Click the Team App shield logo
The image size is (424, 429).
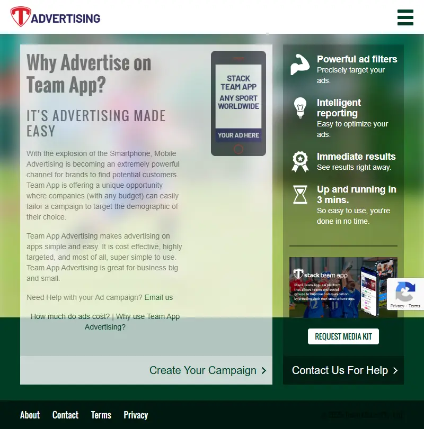click(21, 17)
